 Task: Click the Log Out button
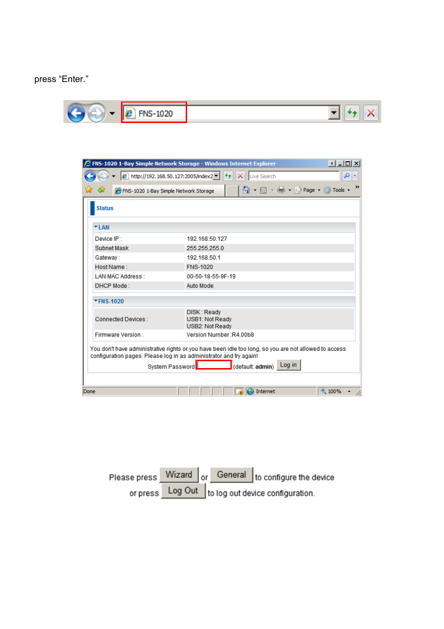(183, 491)
